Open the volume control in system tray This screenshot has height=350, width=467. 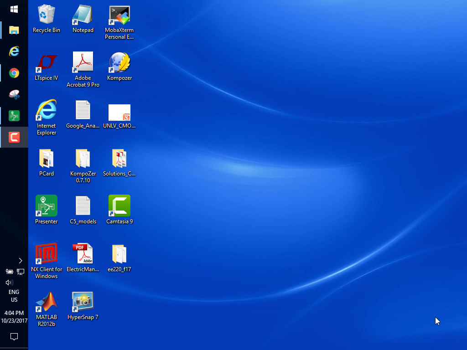(9, 283)
